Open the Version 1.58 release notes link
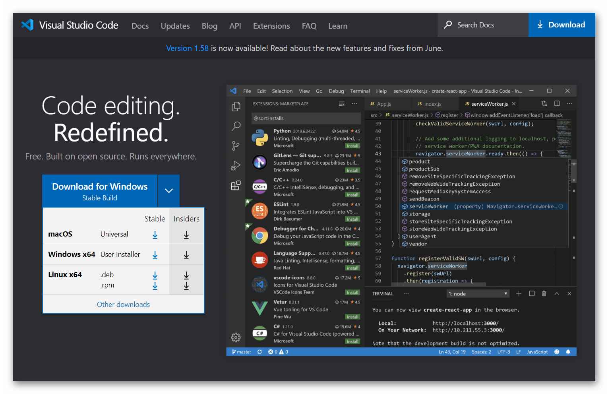The width and height of the screenshot is (608, 394). tap(187, 48)
